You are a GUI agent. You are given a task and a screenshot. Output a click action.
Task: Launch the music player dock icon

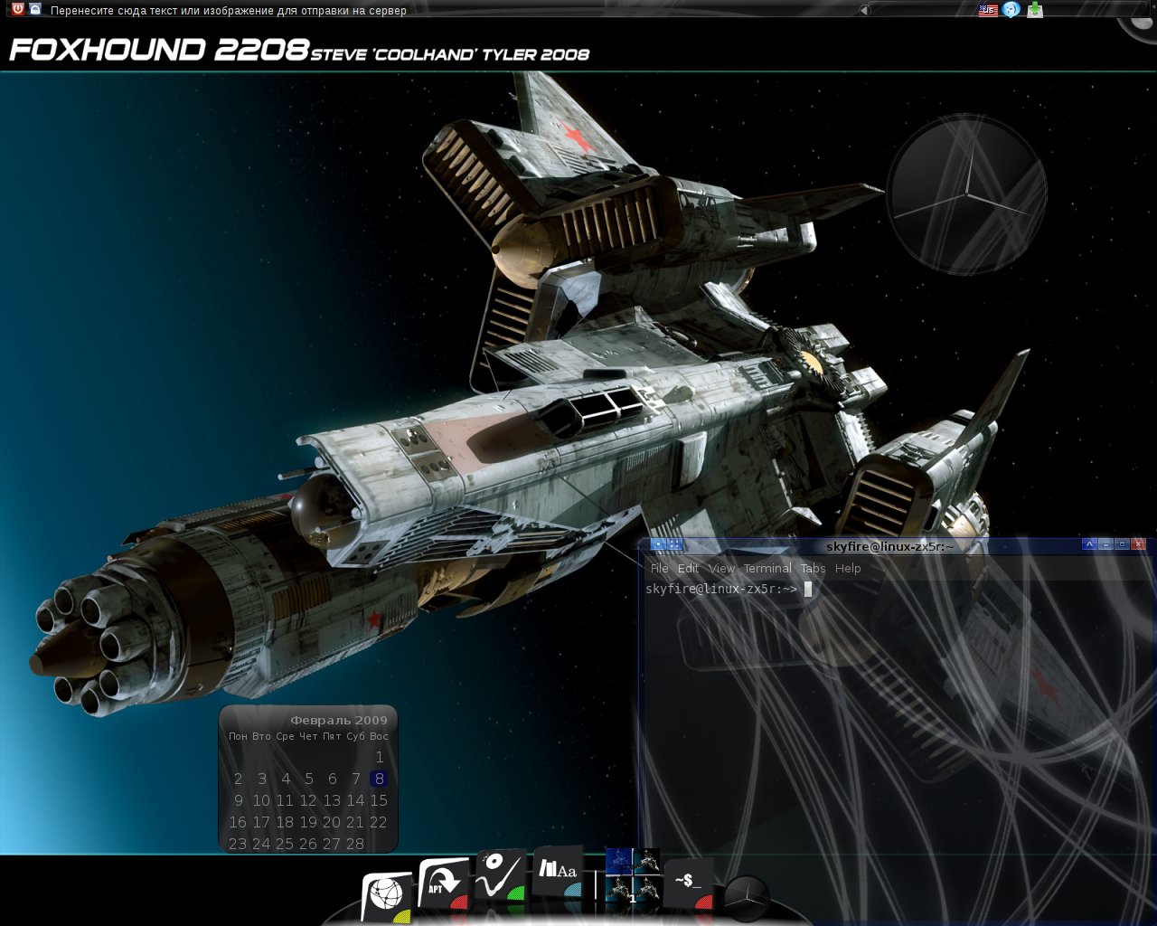[x=500, y=876]
